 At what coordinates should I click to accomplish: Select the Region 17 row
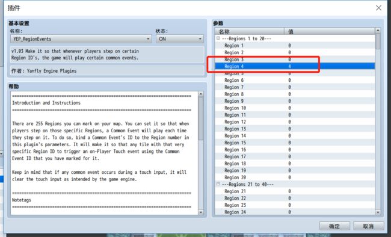click(295, 156)
